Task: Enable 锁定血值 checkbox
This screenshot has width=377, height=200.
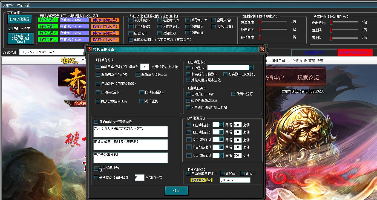Action: point(188,33)
